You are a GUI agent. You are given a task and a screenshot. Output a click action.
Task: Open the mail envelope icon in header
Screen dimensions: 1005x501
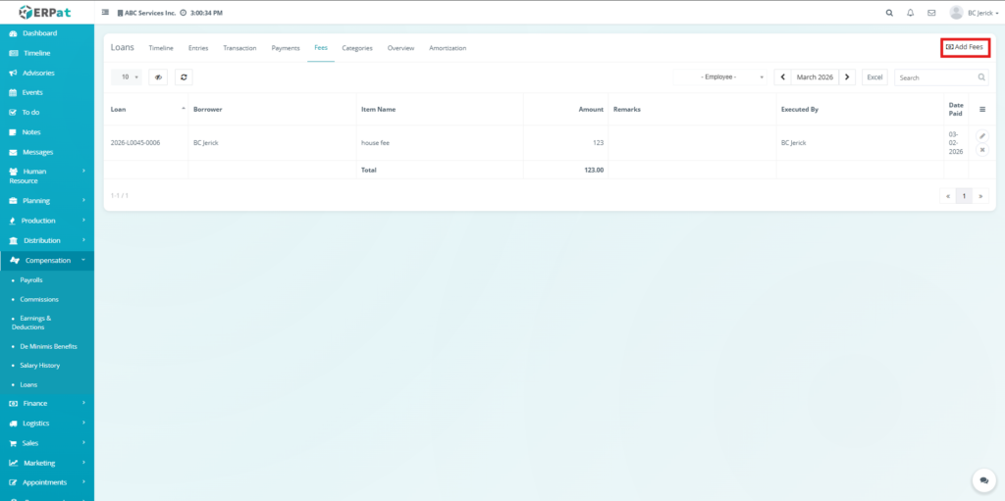click(931, 13)
